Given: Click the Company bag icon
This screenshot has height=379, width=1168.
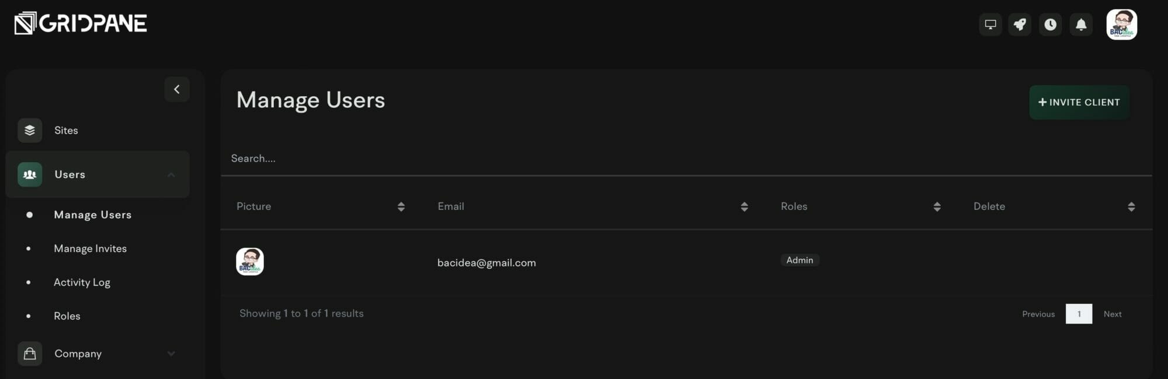Looking at the screenshot, I should (x=30, y=353).
